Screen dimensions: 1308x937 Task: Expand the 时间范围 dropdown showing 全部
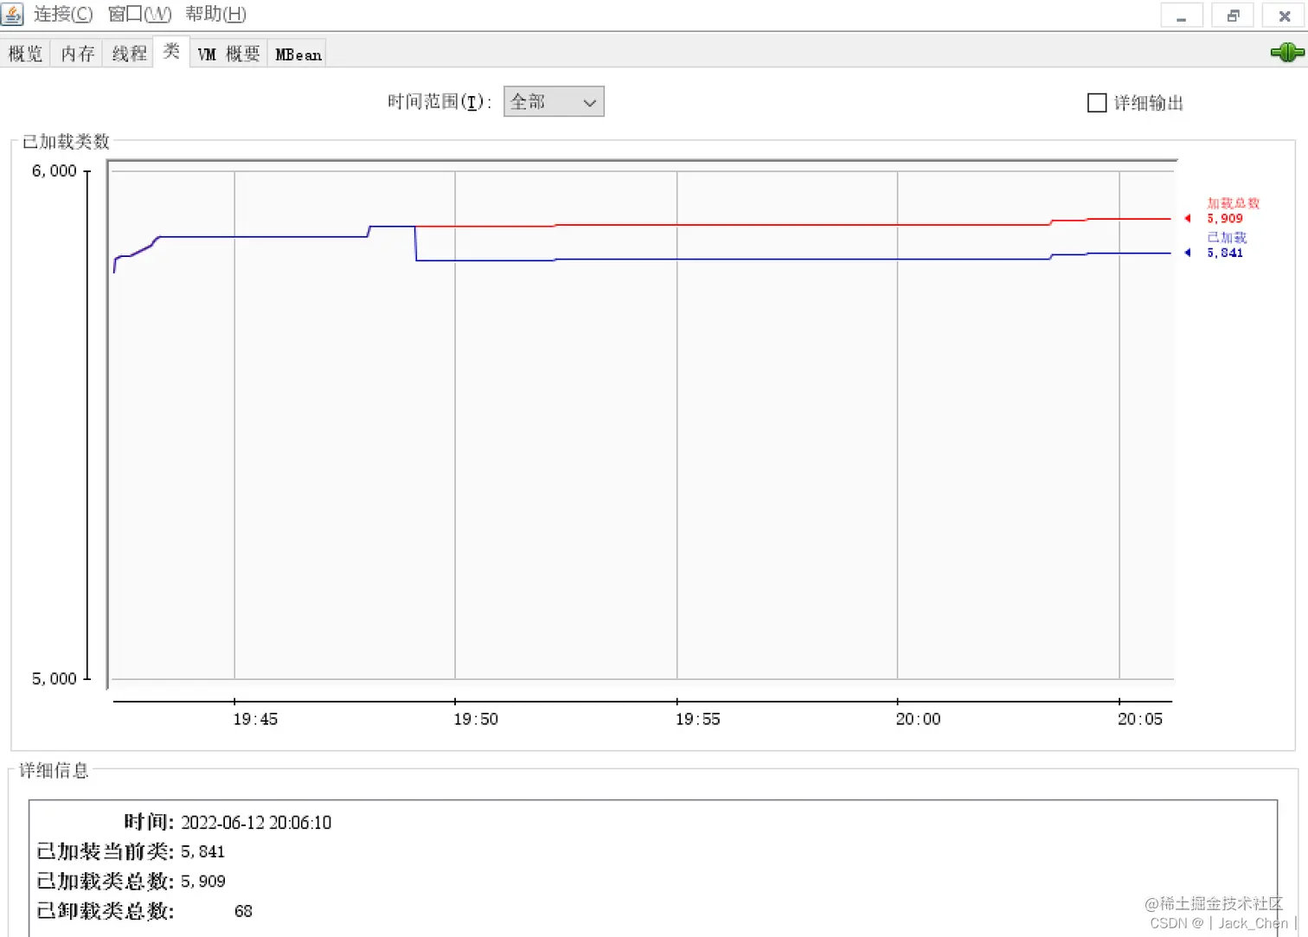click(554, 102)
